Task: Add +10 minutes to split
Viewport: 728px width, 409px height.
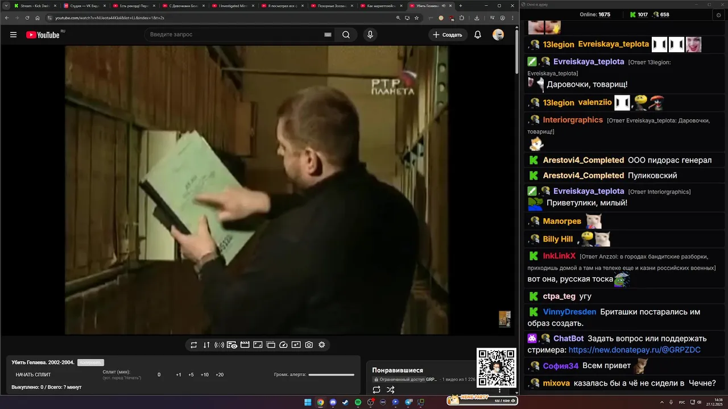Action: (205, 375)
